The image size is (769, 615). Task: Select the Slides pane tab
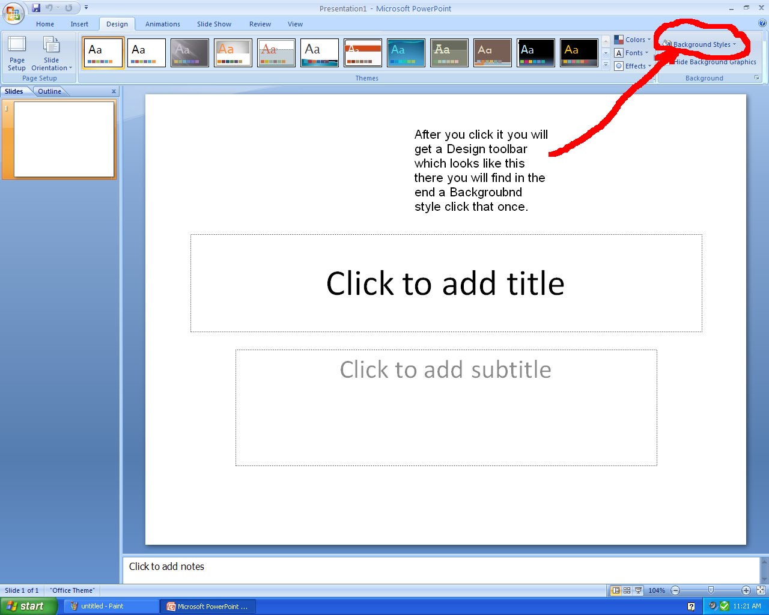[14, 91]
